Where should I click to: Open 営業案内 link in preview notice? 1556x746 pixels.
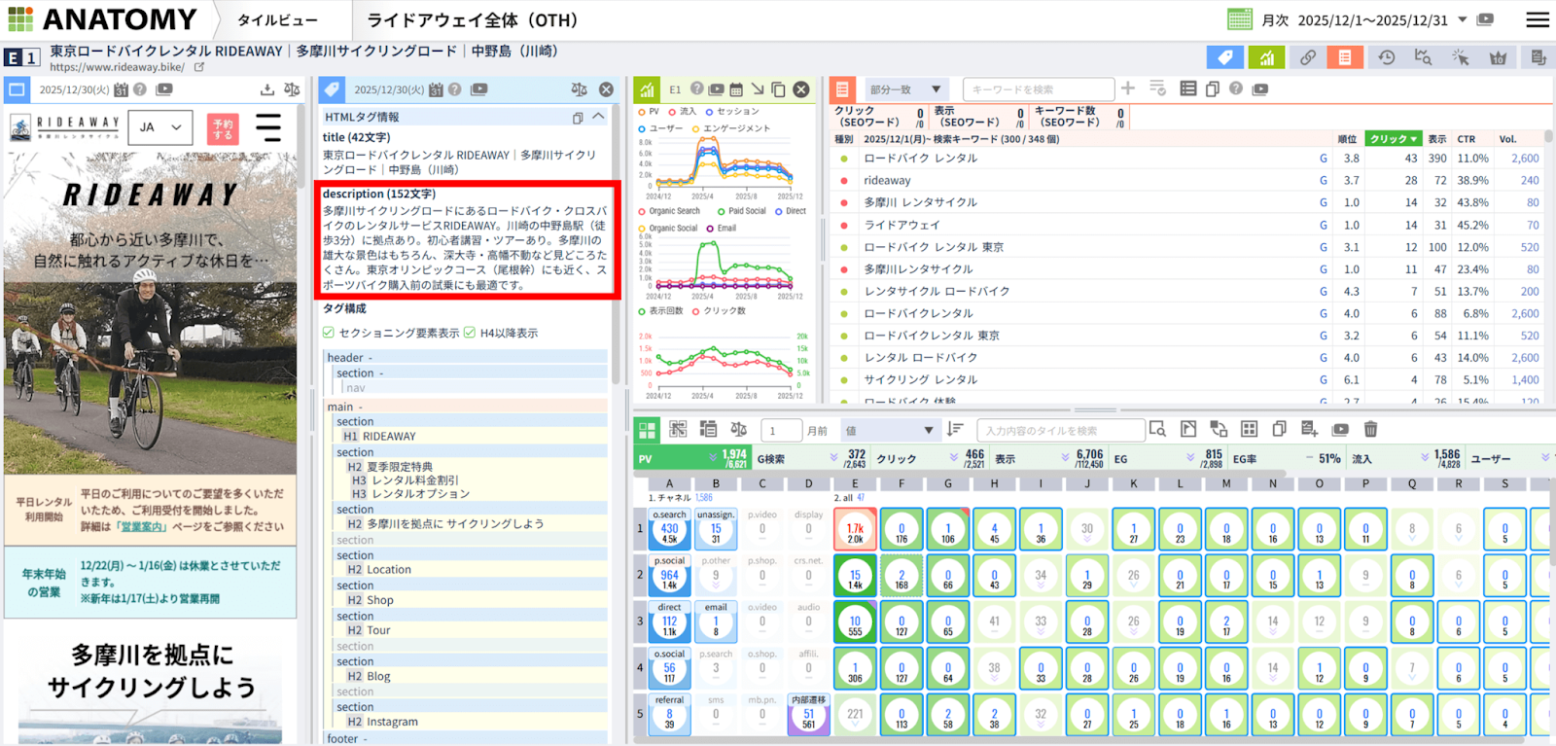pos(143,526)
